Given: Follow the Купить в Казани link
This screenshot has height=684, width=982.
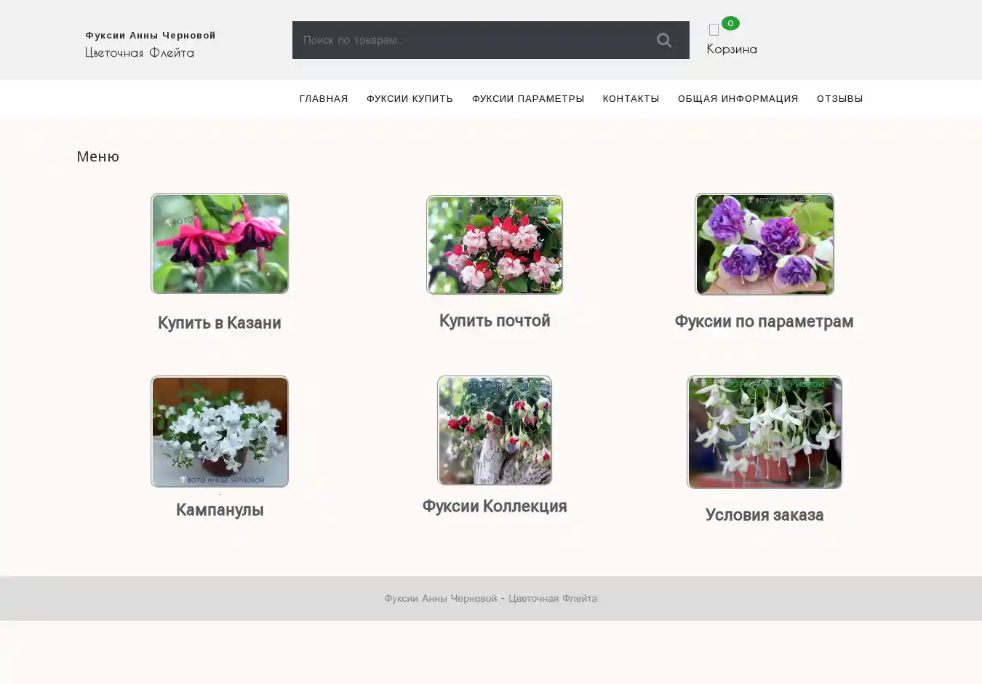Looking at the screenshot, I should pos(220,323).
